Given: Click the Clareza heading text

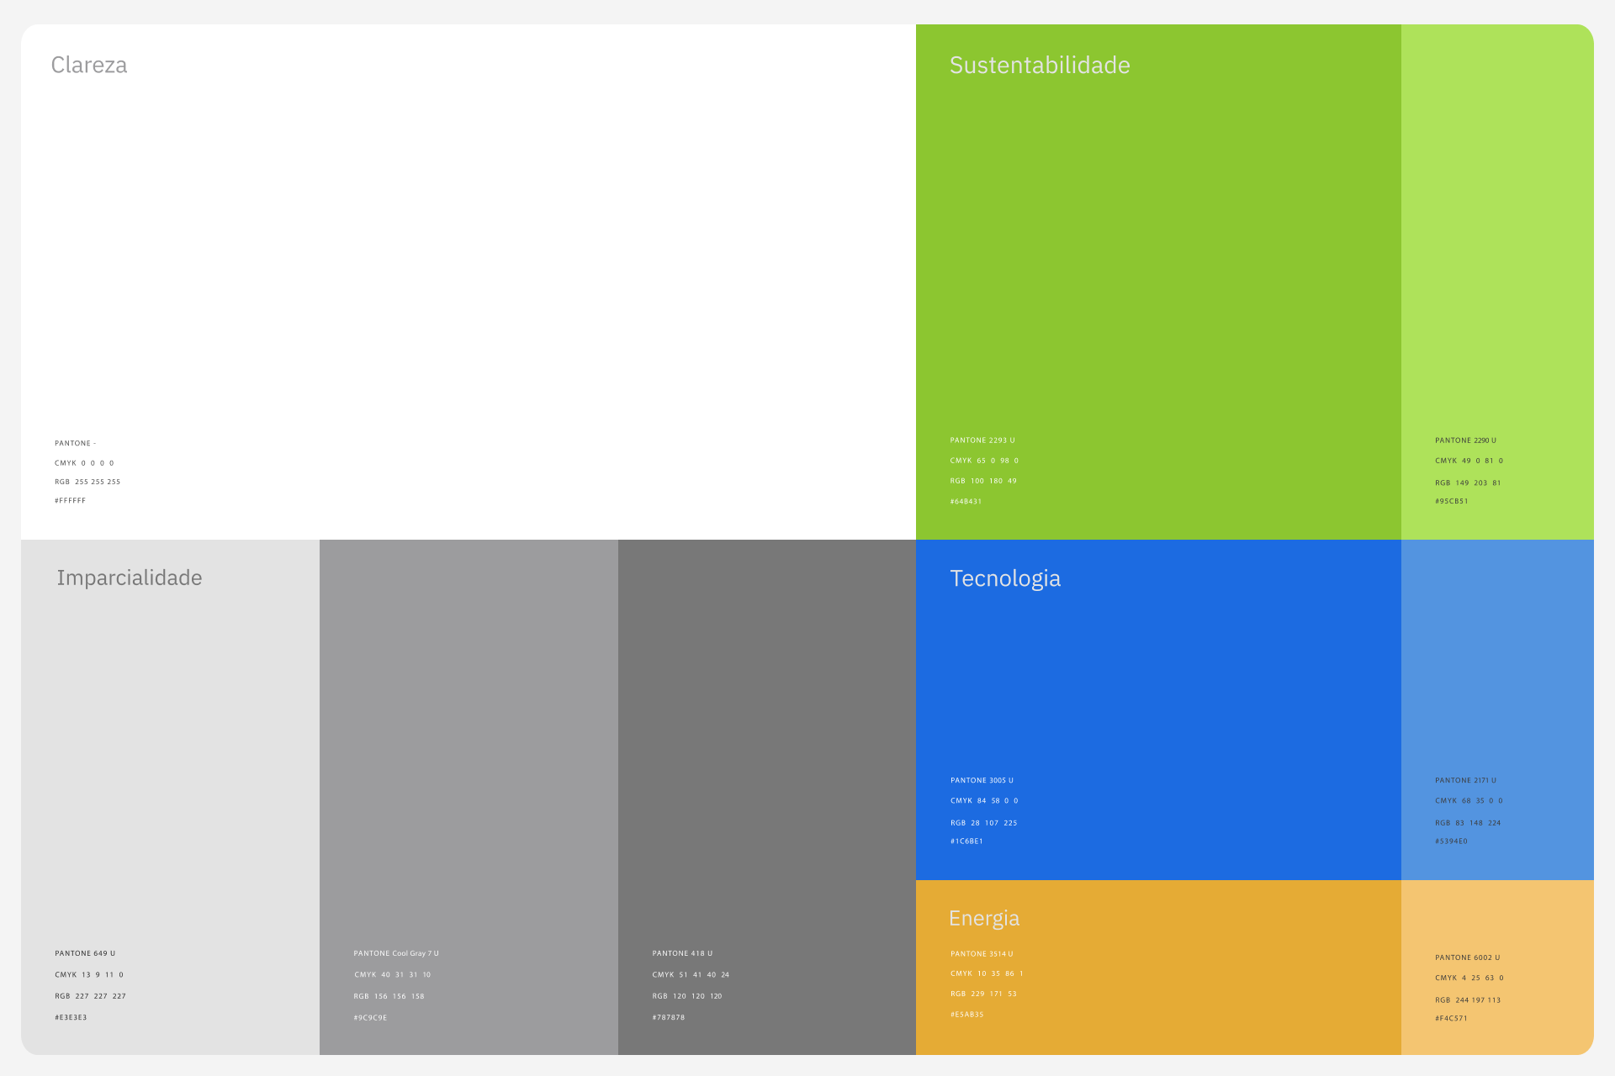Looking at the screenshot, I should click(89, 65).
